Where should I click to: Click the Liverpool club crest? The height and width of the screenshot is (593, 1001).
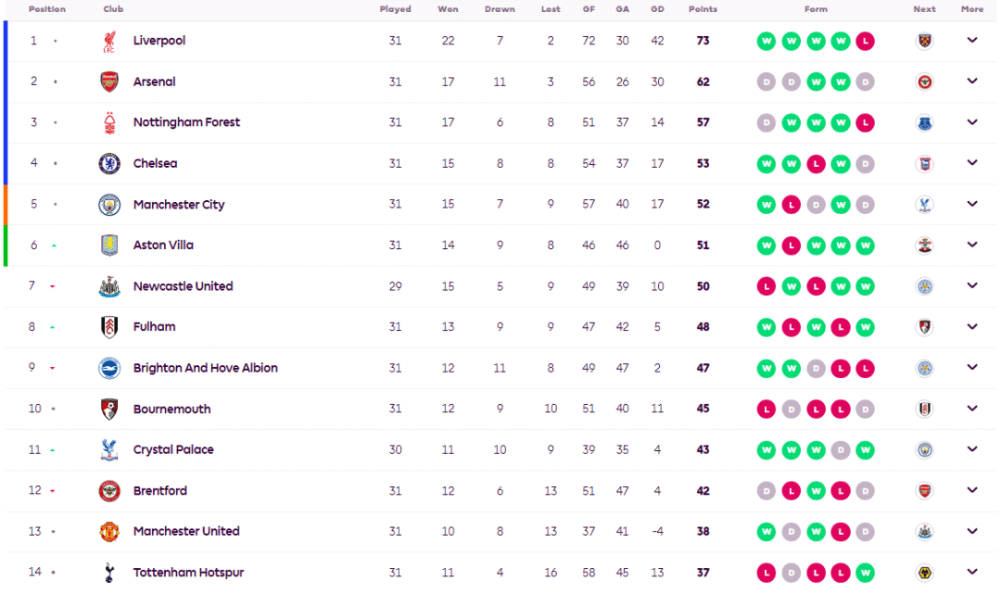109,41
